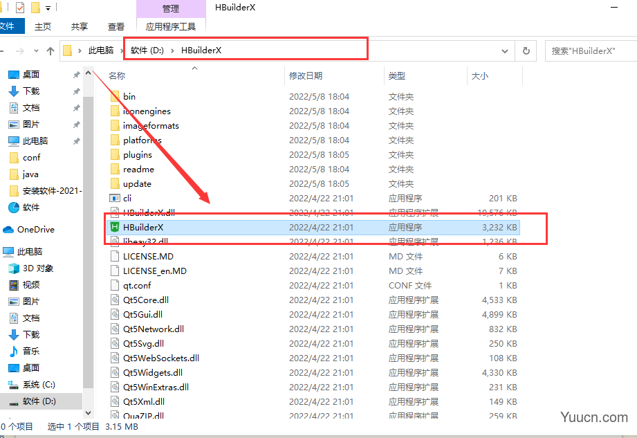637x438 pixels.
Task: Select the qt.conf file icon
Action: [115, 285]
